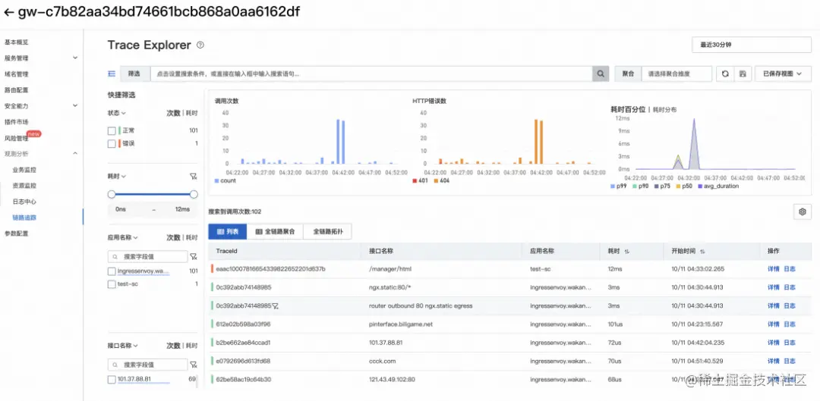The height and width of the screenshot is (401, 820).
Task: Toggle the 401 legend entry
Action: [421, 180]
